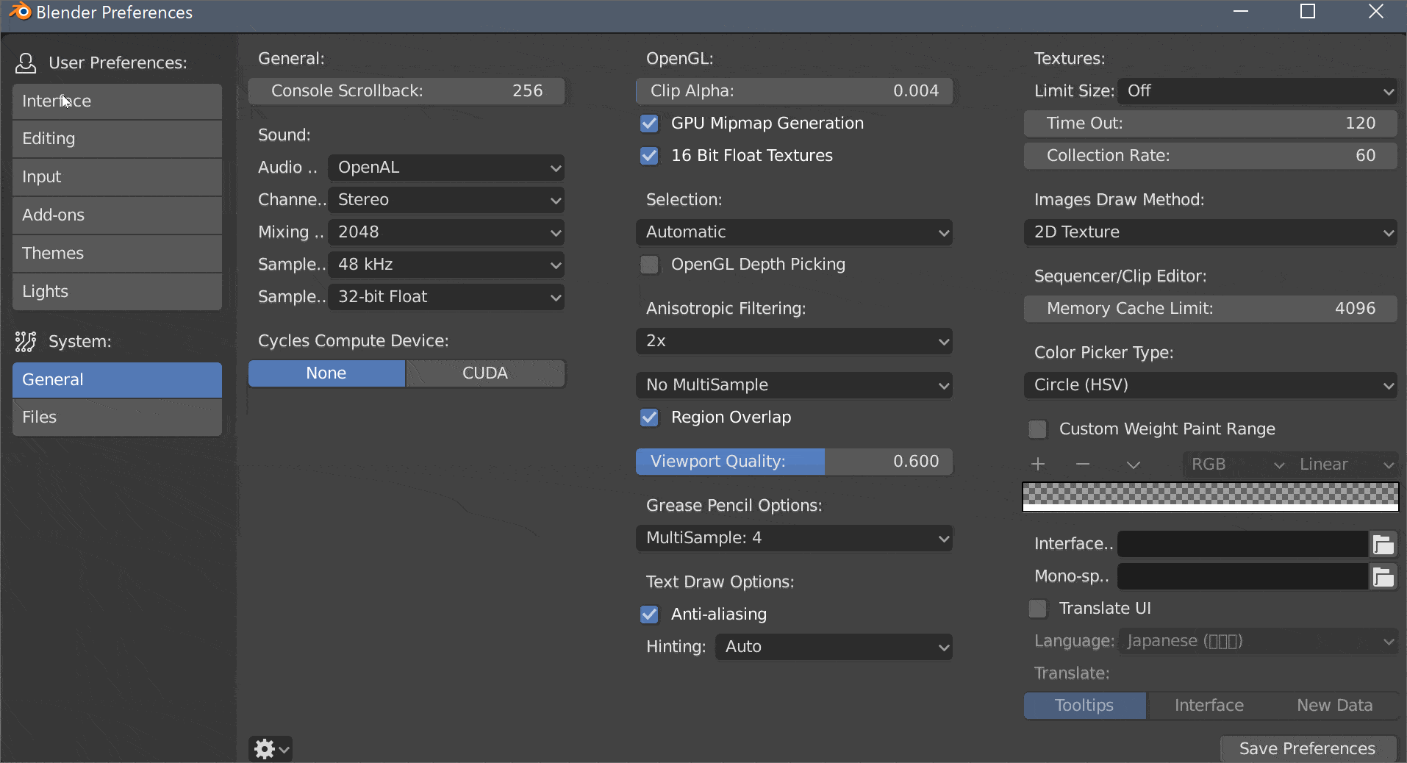Click Memory Cache Limit value field
The width and height of the screenshot is (1407, 763).
click(x=1210, y=309)
